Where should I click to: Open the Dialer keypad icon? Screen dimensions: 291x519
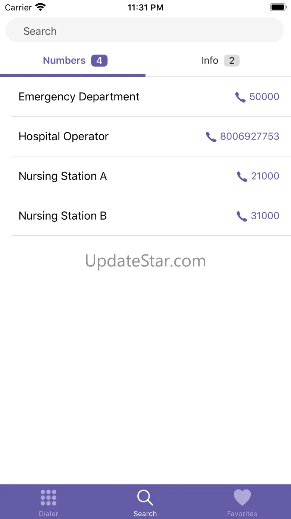48,498
